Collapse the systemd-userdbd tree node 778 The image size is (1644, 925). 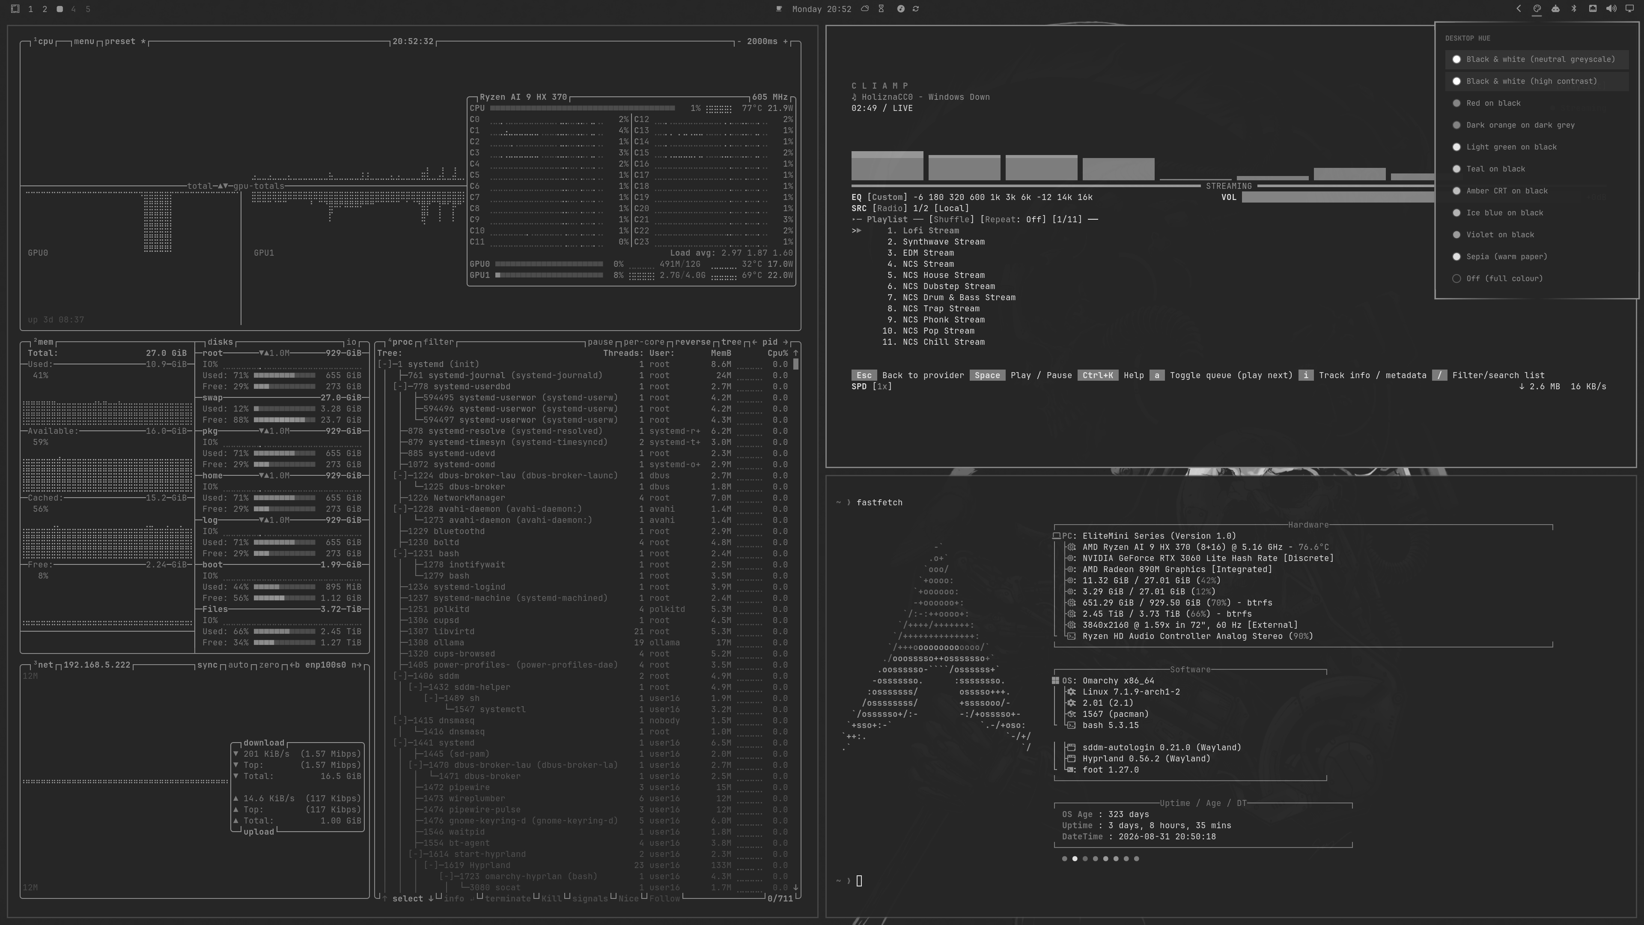400,387
